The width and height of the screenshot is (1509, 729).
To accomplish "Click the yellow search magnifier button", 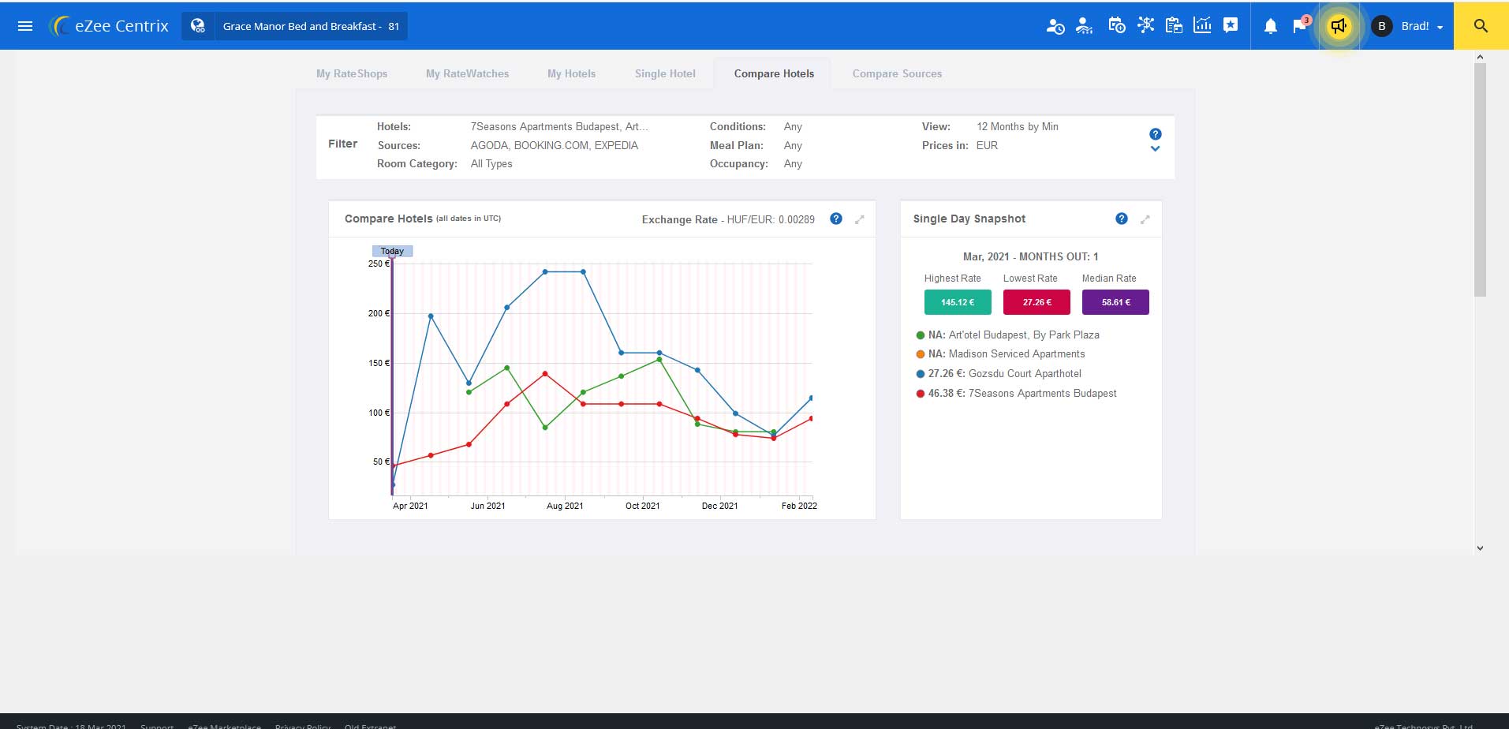I will [1481, 26].
